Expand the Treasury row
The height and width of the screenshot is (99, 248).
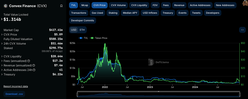tap(2, 74)
